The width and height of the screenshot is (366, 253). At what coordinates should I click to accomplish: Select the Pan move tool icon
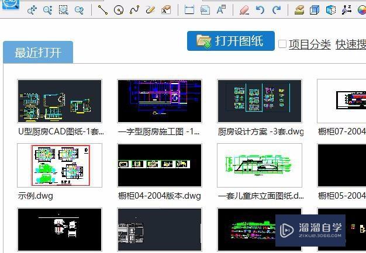point(32,10)
